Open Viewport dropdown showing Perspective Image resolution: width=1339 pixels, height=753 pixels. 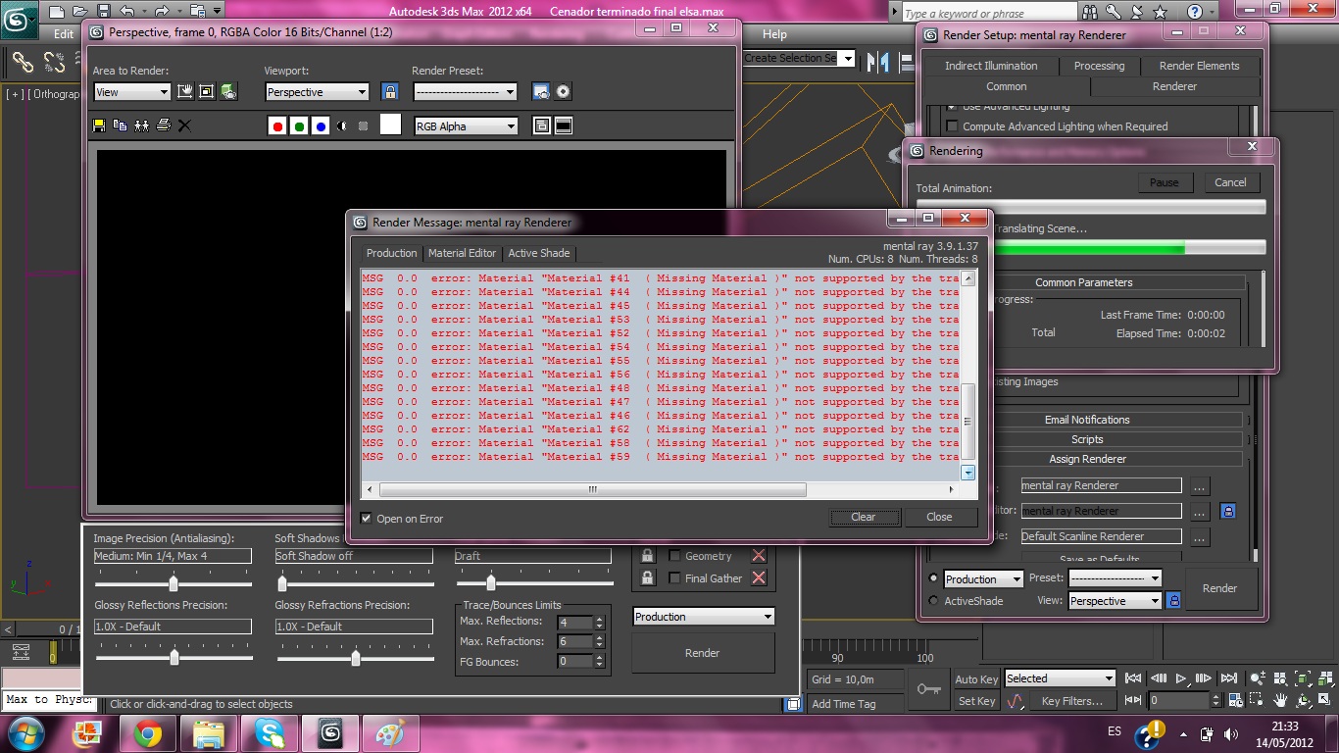318,92
